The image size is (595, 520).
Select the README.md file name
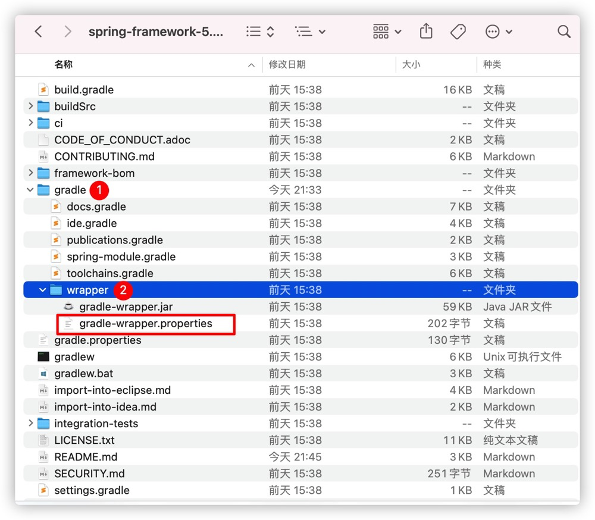pyautogui.click(x=86, y=457)
